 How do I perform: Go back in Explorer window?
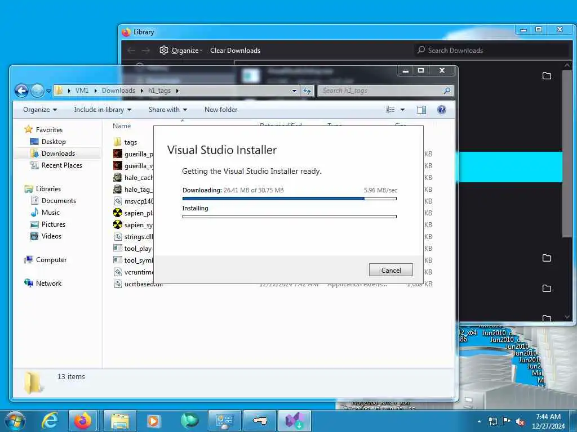pos(21,91)
